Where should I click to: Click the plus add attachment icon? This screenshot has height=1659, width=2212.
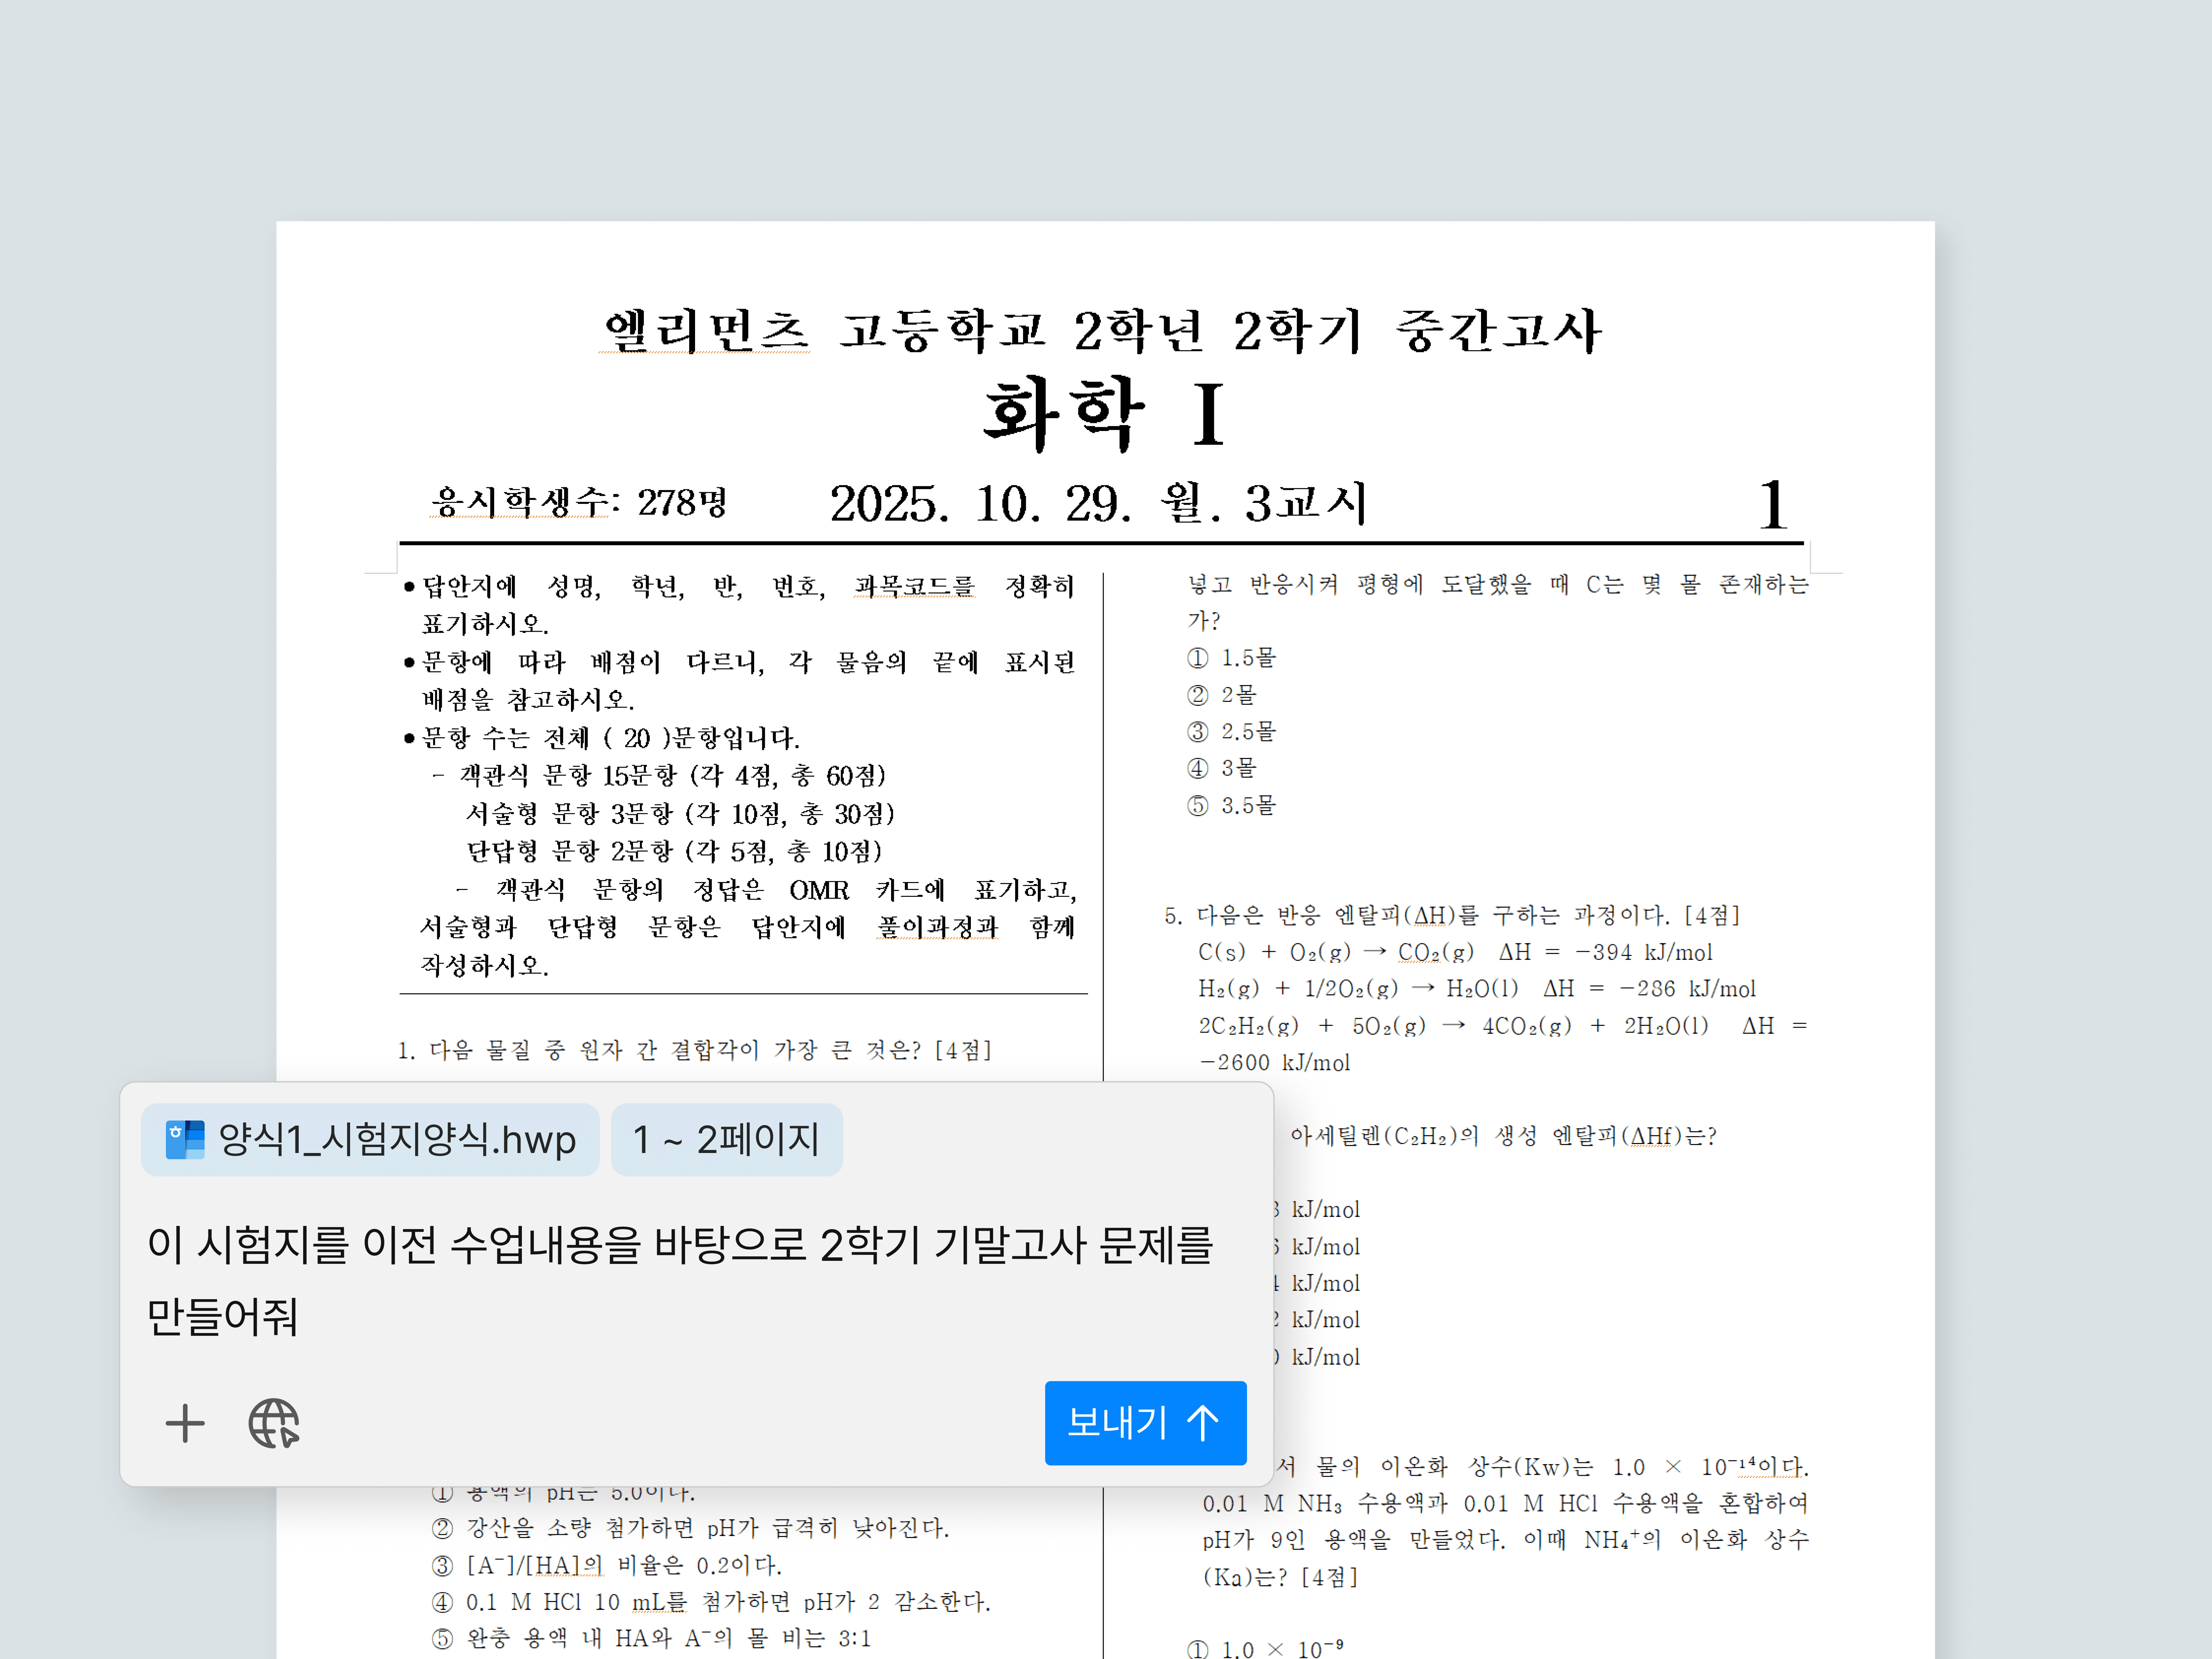tap(185, 1423)
